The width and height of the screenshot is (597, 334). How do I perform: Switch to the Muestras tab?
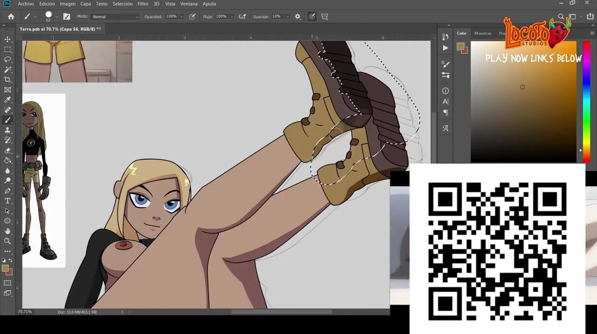pos(483,34)
